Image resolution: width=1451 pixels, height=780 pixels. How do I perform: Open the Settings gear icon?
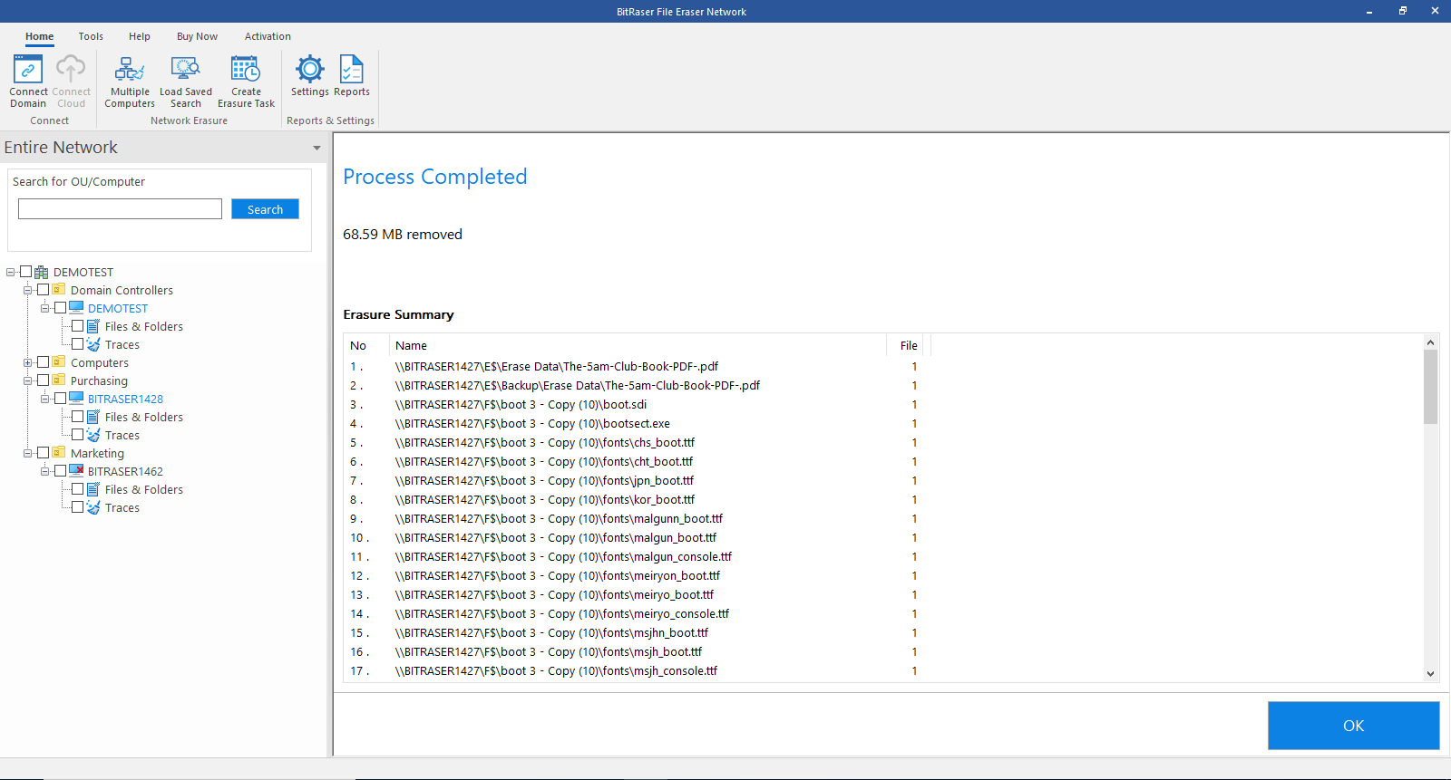pos(310,70)
